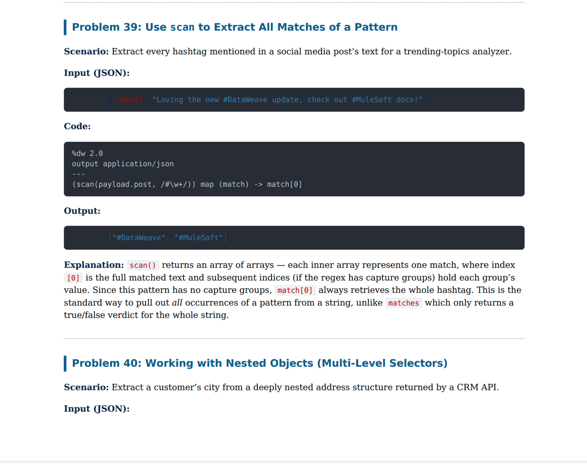Click the italic word 'all' in explanation
Image resolution: width=587 pixels, height=464 pixels.
pos(177,303)
